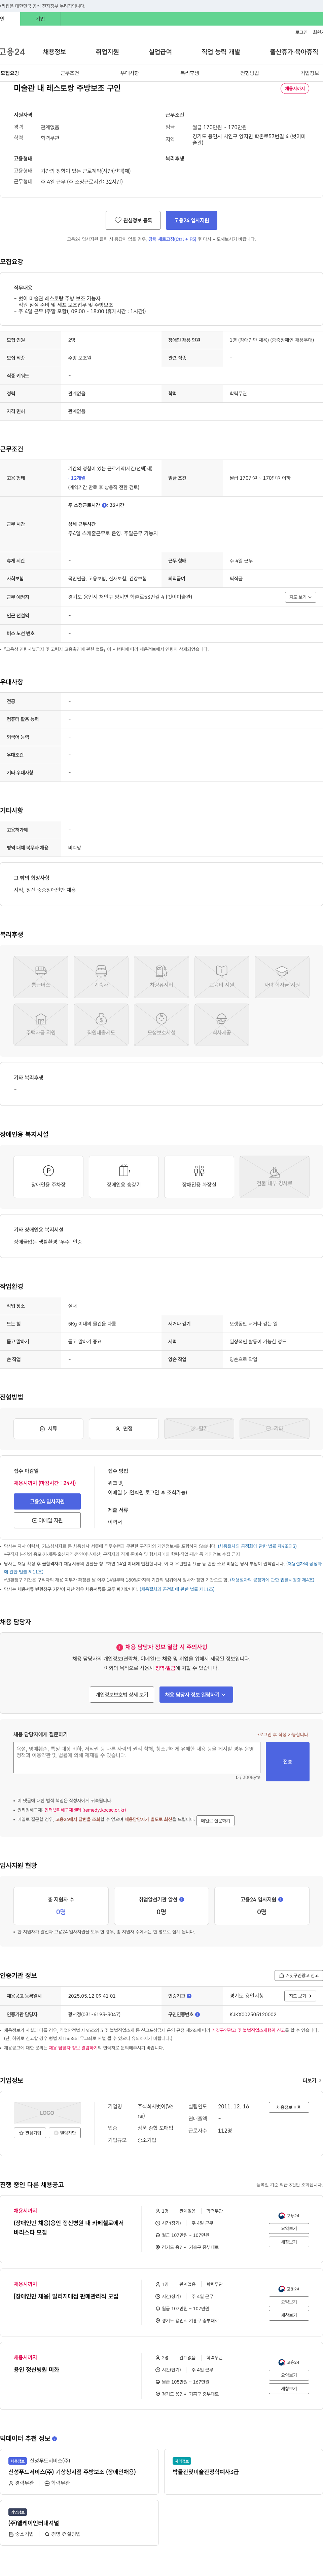323x2576 pixels.
Task: Click the 필기 selection method card
Action: [199, 1429]
